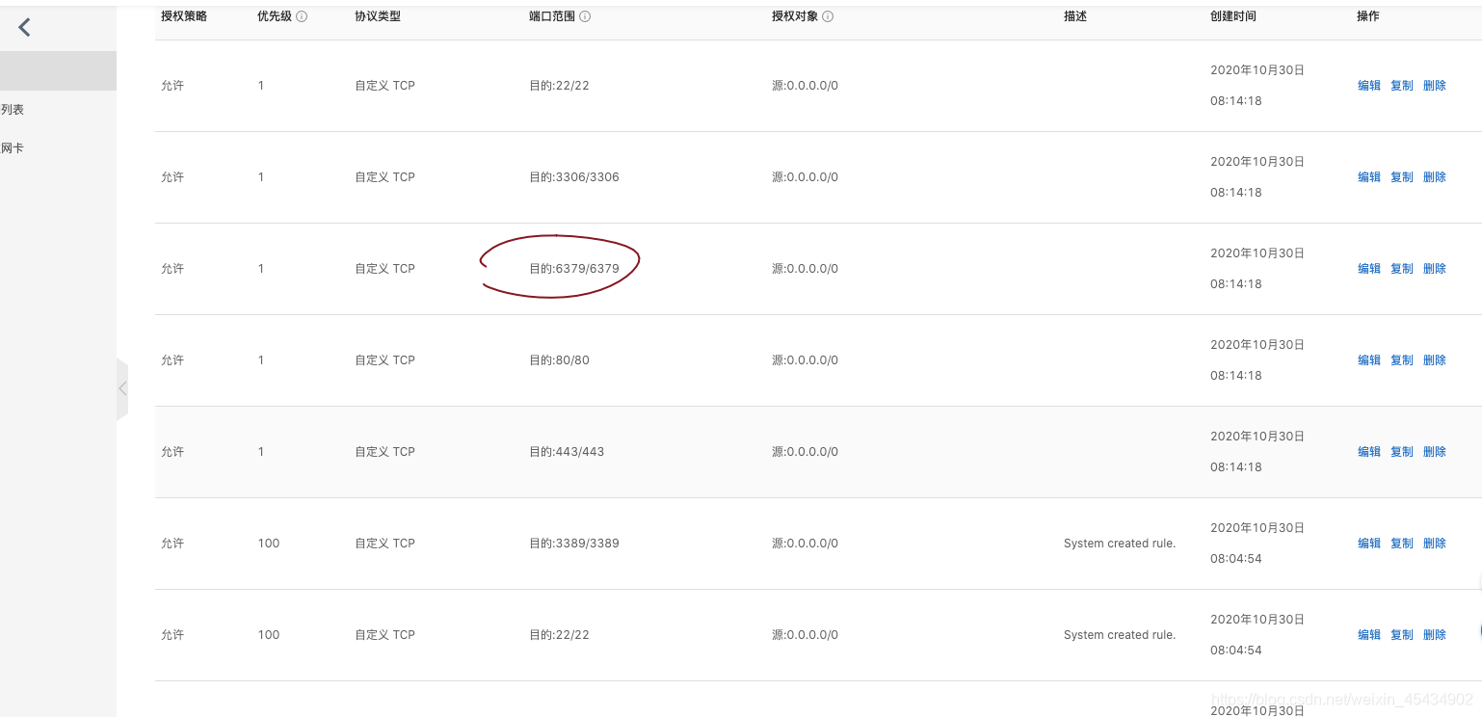This screenshot has height=717, width=1482.
Task: Delete the port 3389/3389 rule
Action: (1434, 544)
